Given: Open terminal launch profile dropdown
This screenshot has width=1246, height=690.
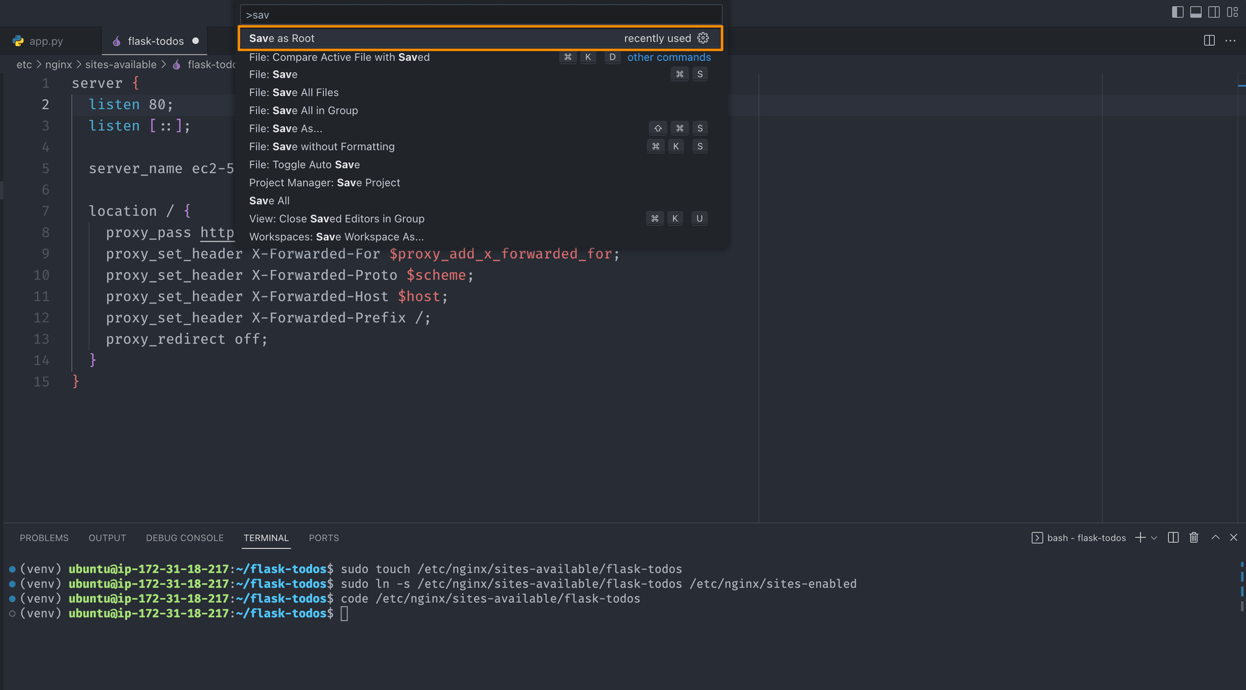Looking at the screenshot, I should coord(1154,538).
